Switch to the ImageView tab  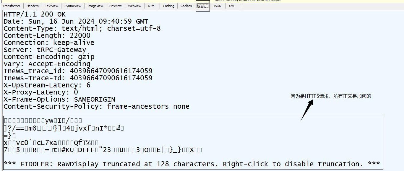point(95,6)
